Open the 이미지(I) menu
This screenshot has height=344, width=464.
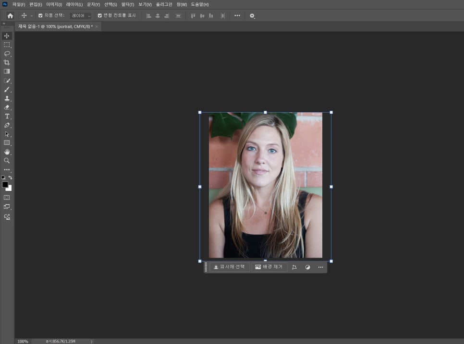click(x=54, y=4)
